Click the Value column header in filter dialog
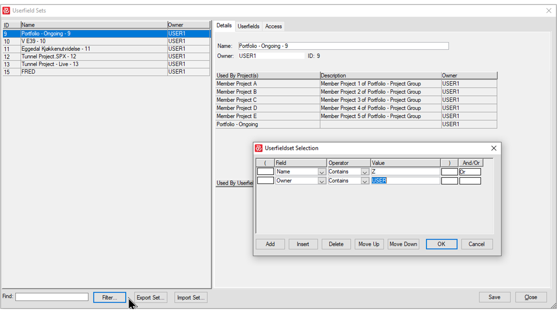This screenshot has width=557, height=313. coord(406,163)
